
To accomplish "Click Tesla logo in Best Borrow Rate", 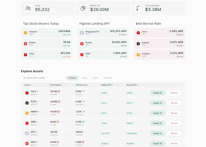I will pyautogui.click(x=138, y=33).
